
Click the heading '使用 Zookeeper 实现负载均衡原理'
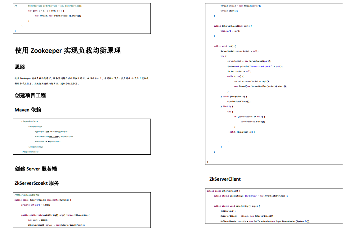click(68, 50)
